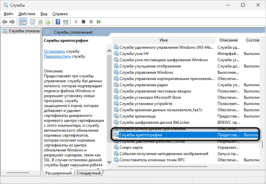266x184 pixels.
Task: Sort by the Имя column header
Action: tap(164, 40)
